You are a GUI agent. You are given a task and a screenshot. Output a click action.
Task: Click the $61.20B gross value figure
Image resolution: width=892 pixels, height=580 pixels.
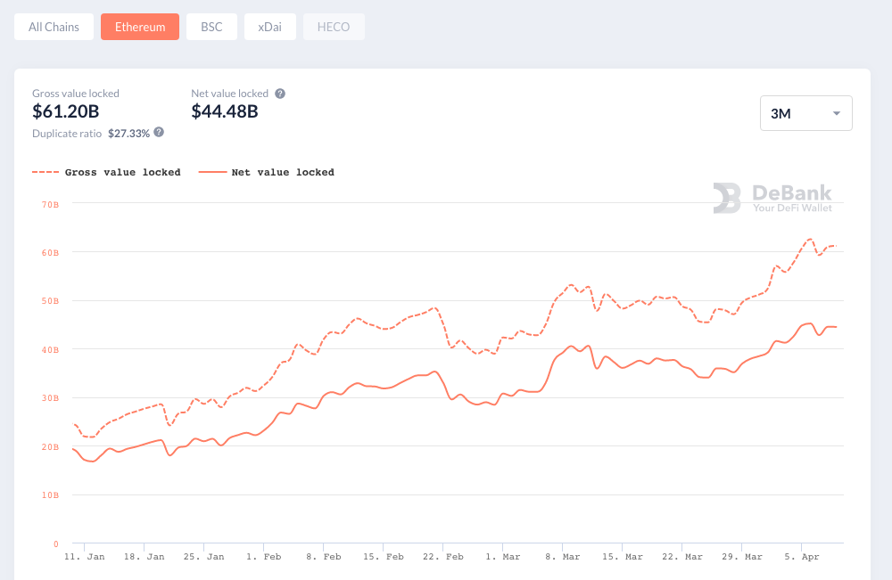[65, 111]
